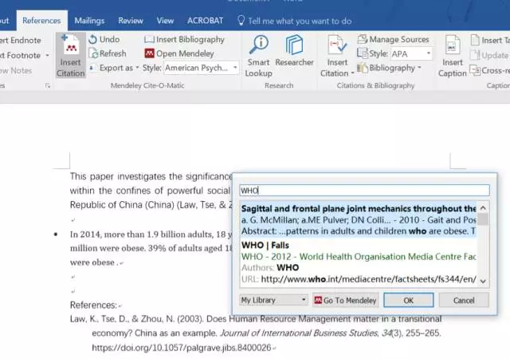Expand the Bibliography dropdown

tap(420, 68)
